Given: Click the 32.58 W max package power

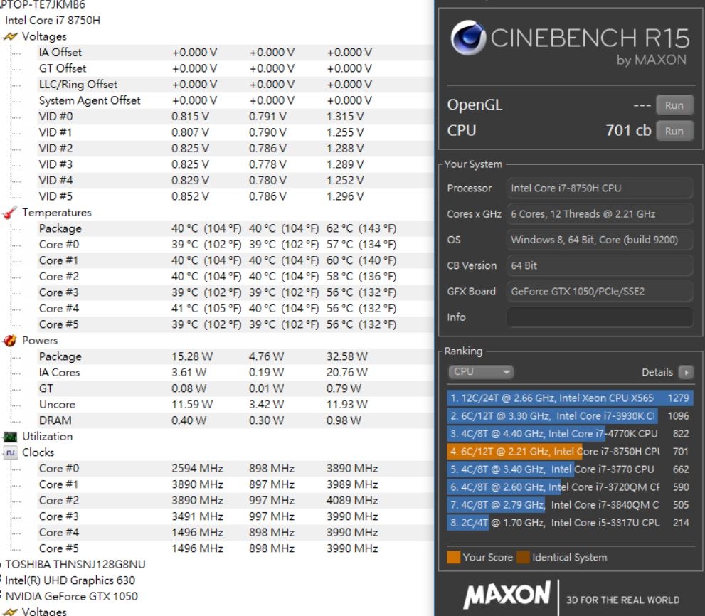Looking at the screenshot, I should pos(346,356).
